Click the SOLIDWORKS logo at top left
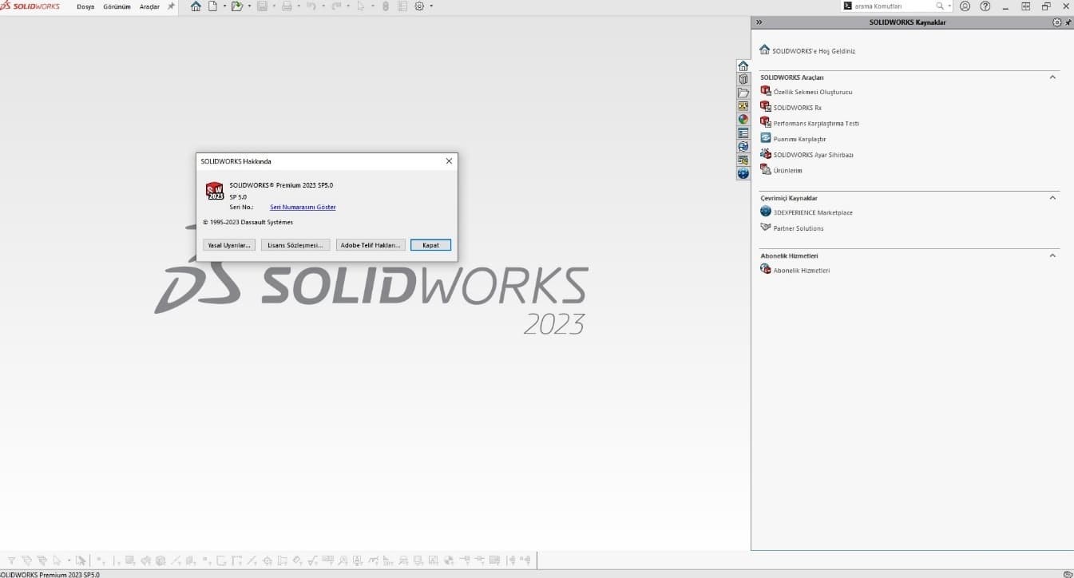This screenshot has height=578, width=1074. [30, 6]
